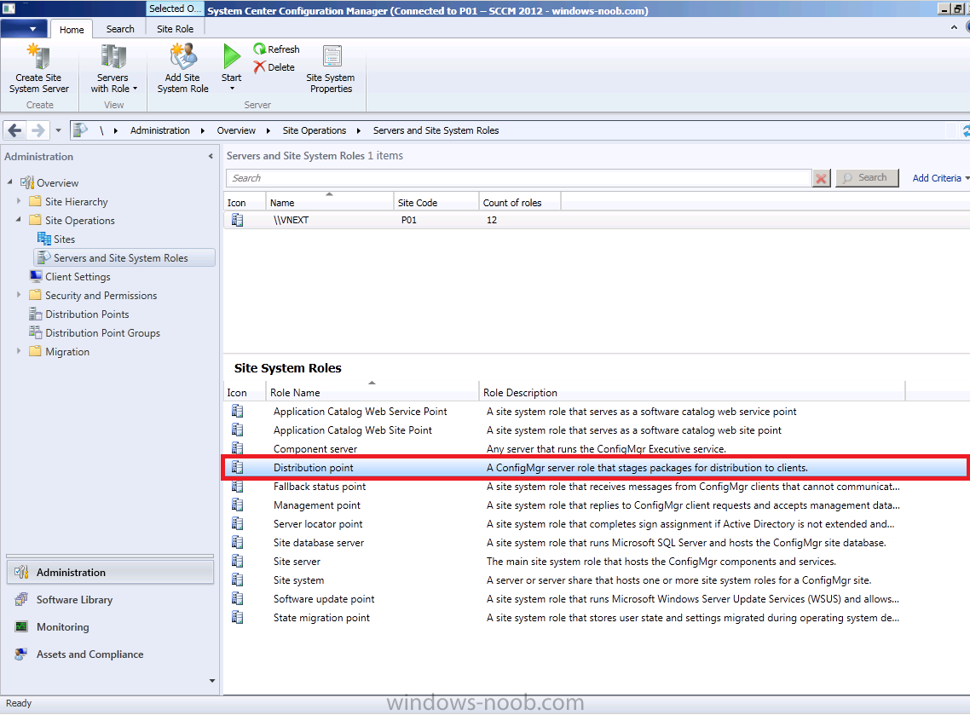Click the green Start icon
Screen dimensions: 970x715
232,56
